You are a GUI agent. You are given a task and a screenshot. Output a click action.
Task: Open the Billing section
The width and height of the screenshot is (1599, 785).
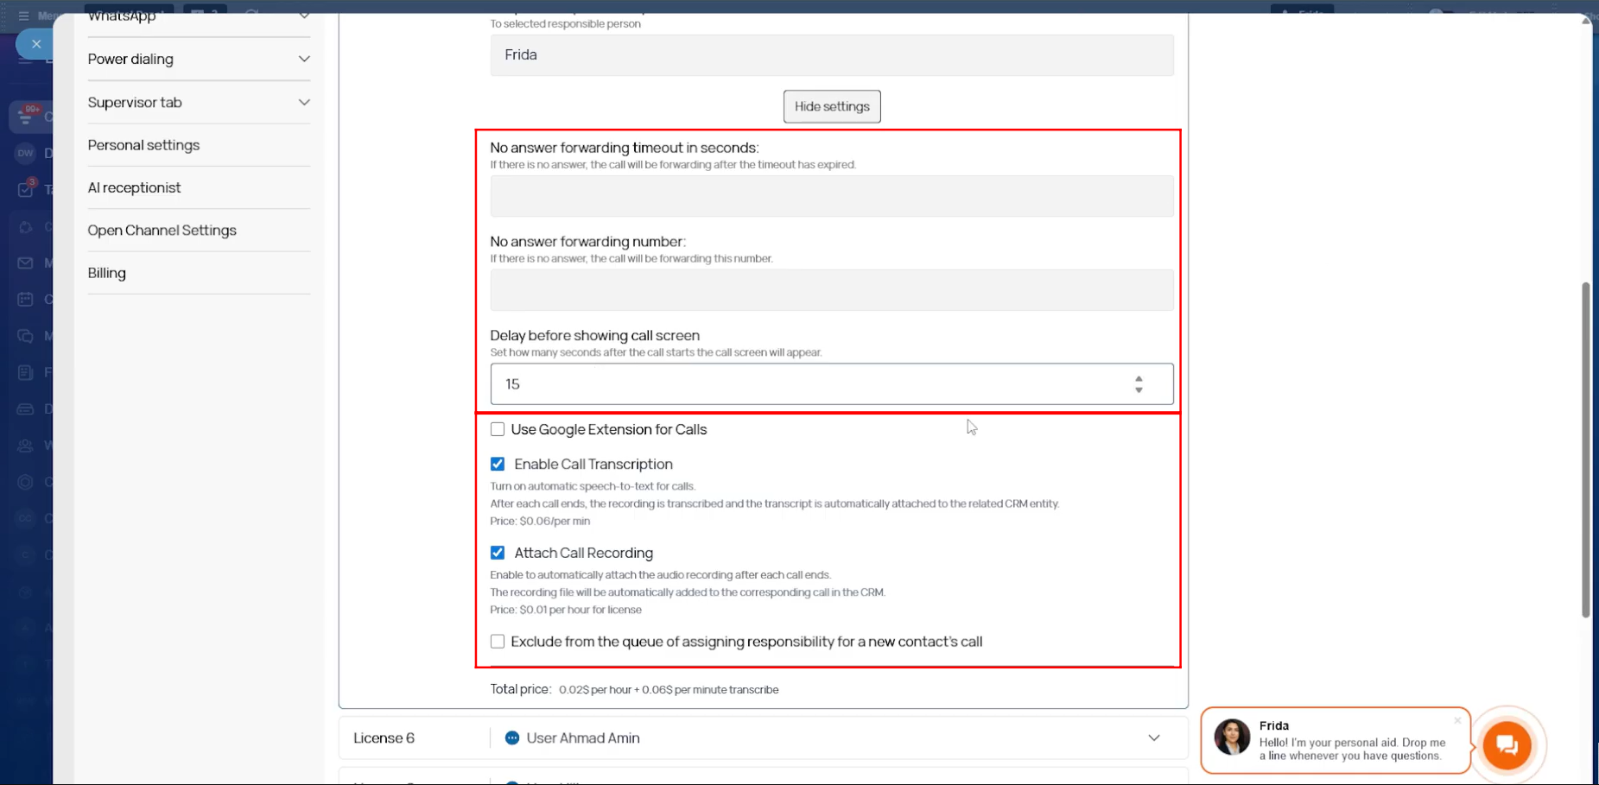tap(106, 273)
